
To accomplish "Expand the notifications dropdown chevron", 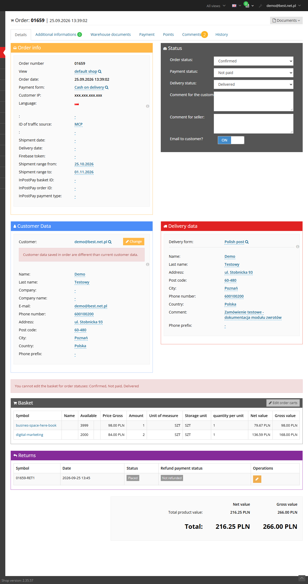I will pyautogui.click(x=253, y=6).
